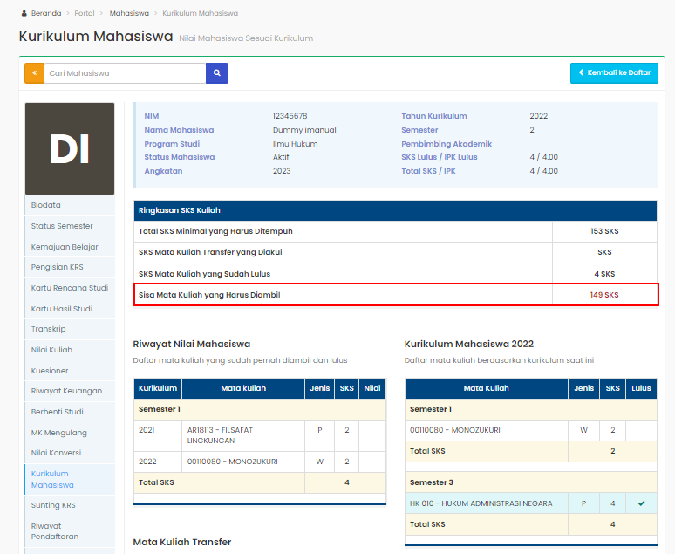Open Kuesioner in sidebar
This screenshot has height=554, width=675.
pyautogui.click(x=70, y=371)
